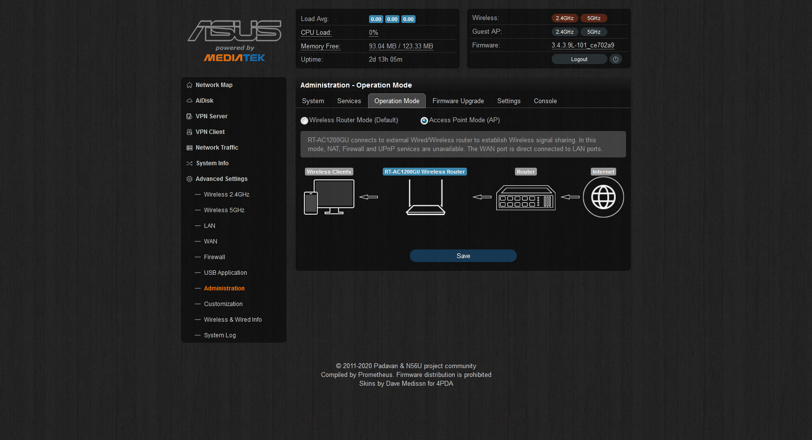The image size is (812, 440).
Task: Click the wireless clients monitor and phone graphic
Action: click(x=329, y=197)
